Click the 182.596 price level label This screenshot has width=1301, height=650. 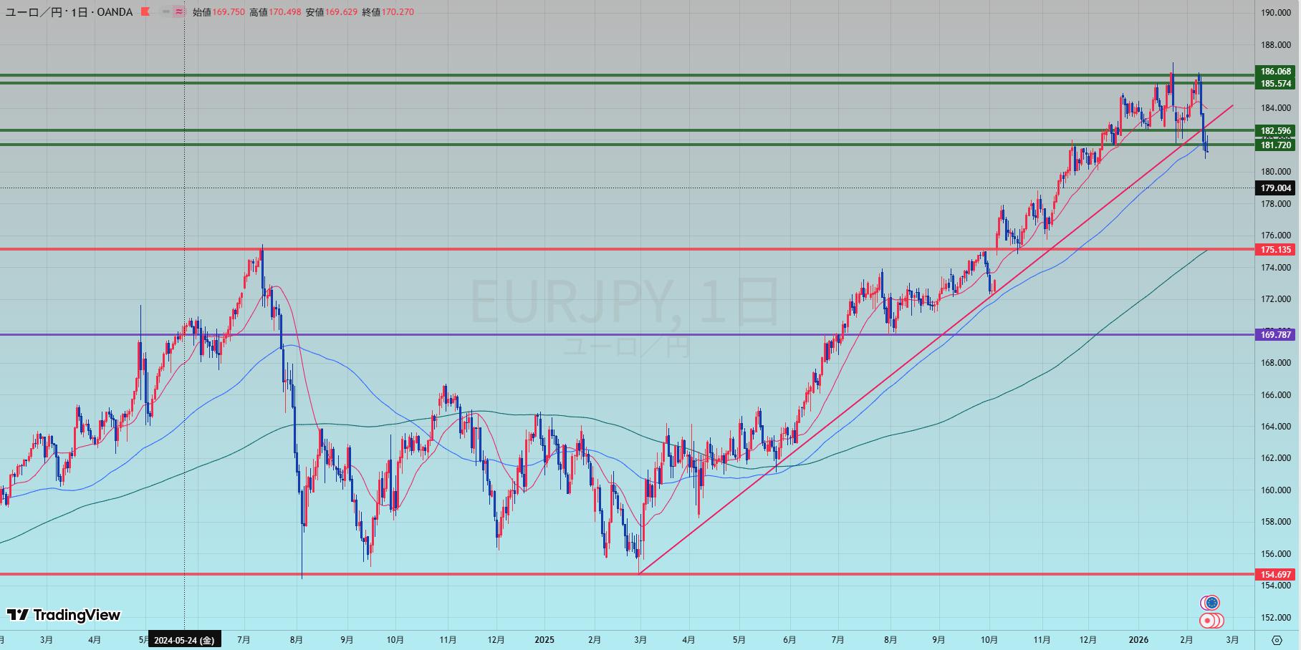1276,131
